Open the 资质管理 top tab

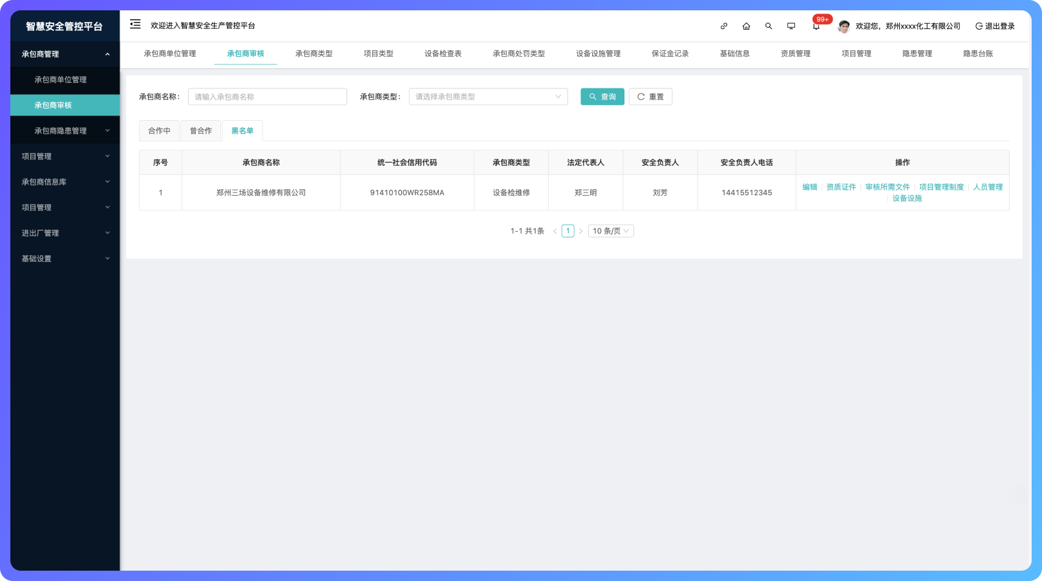coord(796,54)
